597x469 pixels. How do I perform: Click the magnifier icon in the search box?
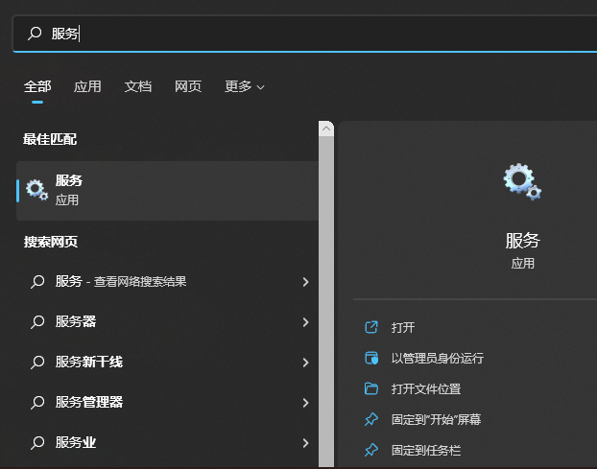(x=35, y=34)
